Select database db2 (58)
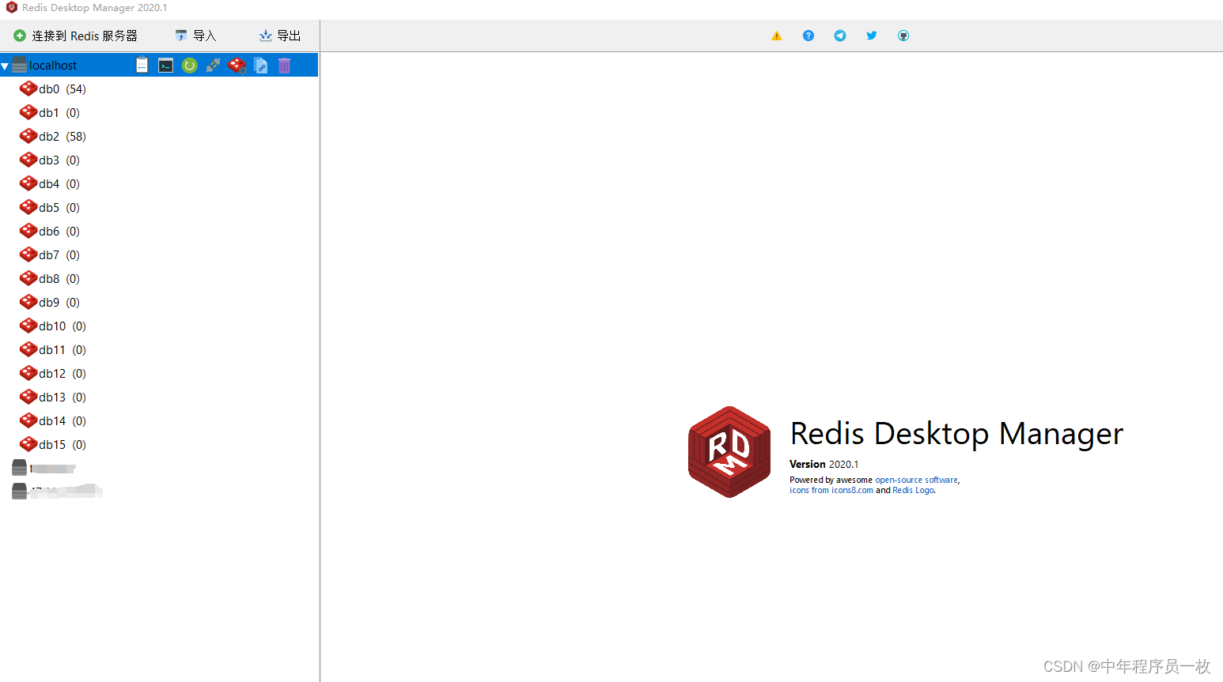 tap(62, 137)
